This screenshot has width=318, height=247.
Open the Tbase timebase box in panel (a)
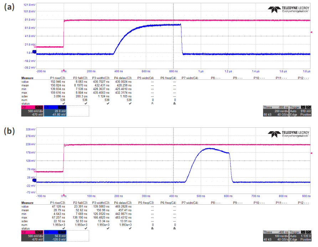click(273, 111)
